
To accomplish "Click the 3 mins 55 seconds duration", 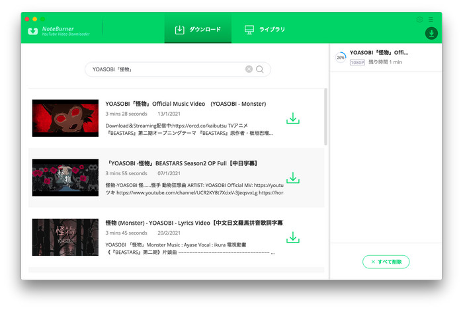I will pyautogui.click(x=126, y=173).
